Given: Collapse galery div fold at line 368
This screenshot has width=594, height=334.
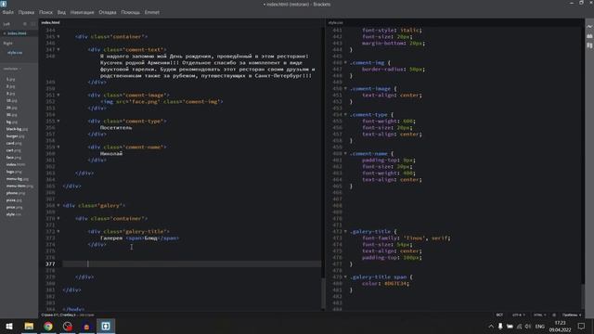Looking at the screenshot, I should point(58,206).
